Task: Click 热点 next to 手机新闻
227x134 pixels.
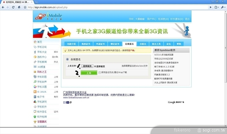Action: pos(56,62)
